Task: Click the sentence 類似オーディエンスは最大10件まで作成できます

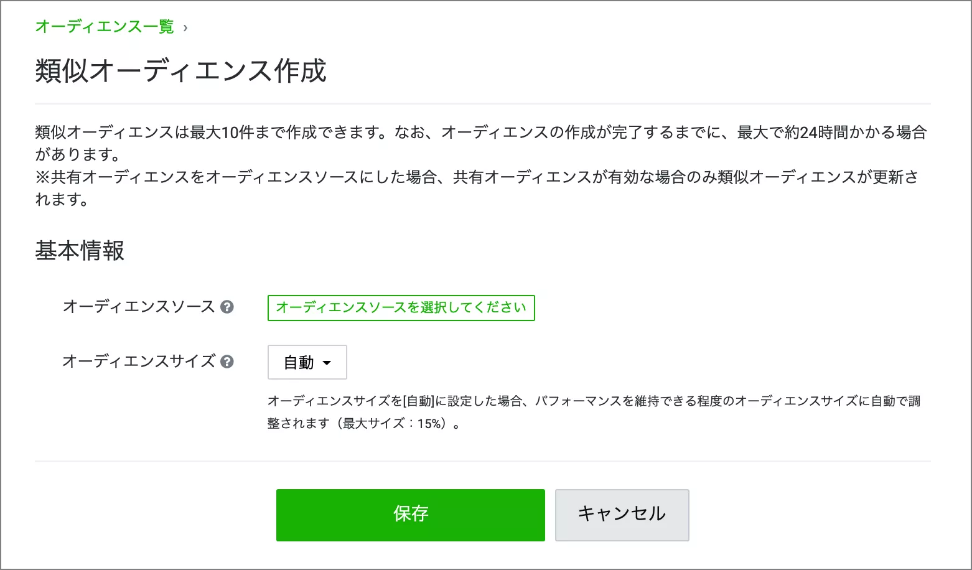Action: tap(212, 133)
